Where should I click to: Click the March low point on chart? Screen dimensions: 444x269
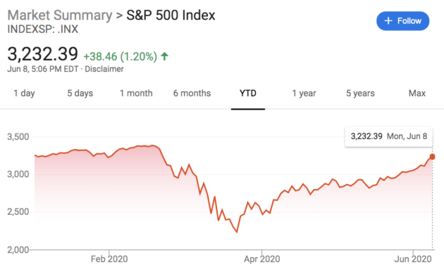click(237, 232)
